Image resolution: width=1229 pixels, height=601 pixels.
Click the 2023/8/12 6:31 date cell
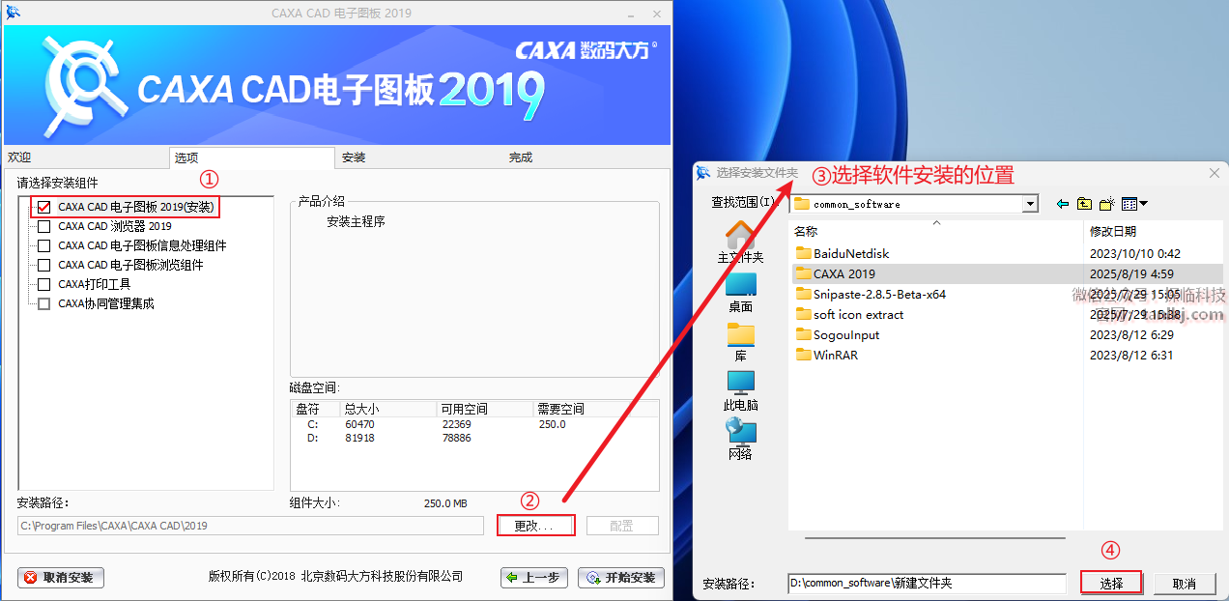pyautogui.click(x=1131, y=355)
